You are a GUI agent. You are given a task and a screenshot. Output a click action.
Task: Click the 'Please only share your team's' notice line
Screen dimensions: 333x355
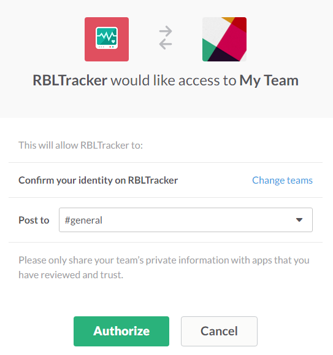click(164, 260)
